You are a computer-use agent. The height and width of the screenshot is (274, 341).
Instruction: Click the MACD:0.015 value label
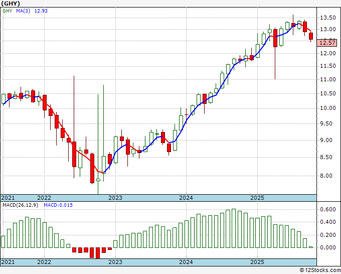[58, 205]
